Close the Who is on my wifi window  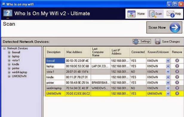click(x=181, y=4)
